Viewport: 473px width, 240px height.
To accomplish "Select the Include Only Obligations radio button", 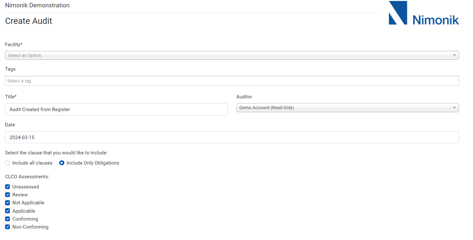I will click(62, 163).
